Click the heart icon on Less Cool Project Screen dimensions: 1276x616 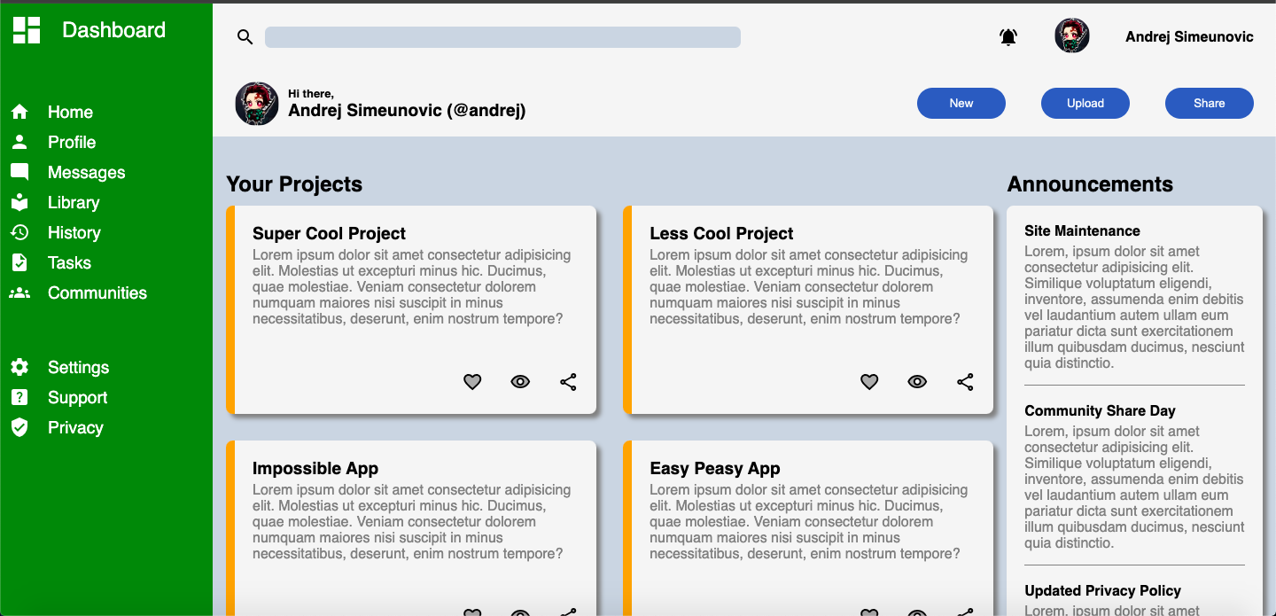pyautogui.click(x=869, y=382)
